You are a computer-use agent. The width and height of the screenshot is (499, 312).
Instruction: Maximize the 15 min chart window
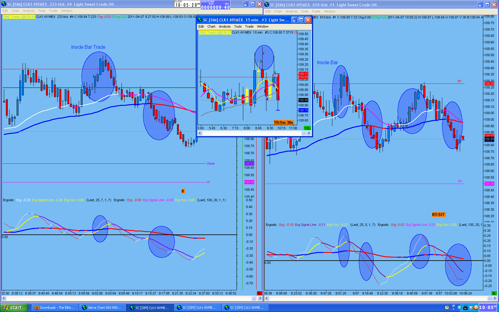301,20
